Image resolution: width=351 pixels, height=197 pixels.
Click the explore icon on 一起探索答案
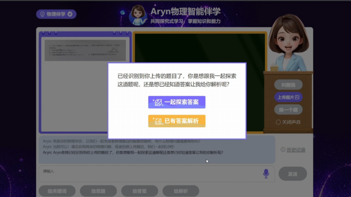tap(158, 102)
